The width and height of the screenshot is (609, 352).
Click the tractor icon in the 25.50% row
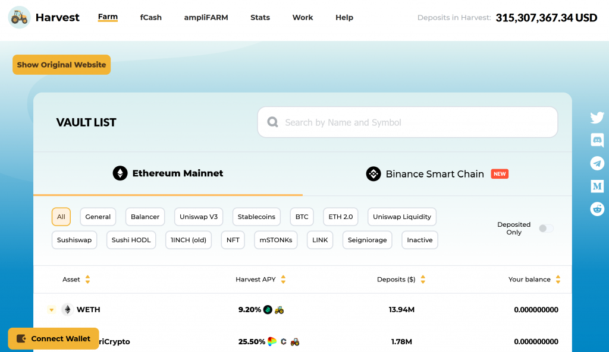(x=295, y=341)
